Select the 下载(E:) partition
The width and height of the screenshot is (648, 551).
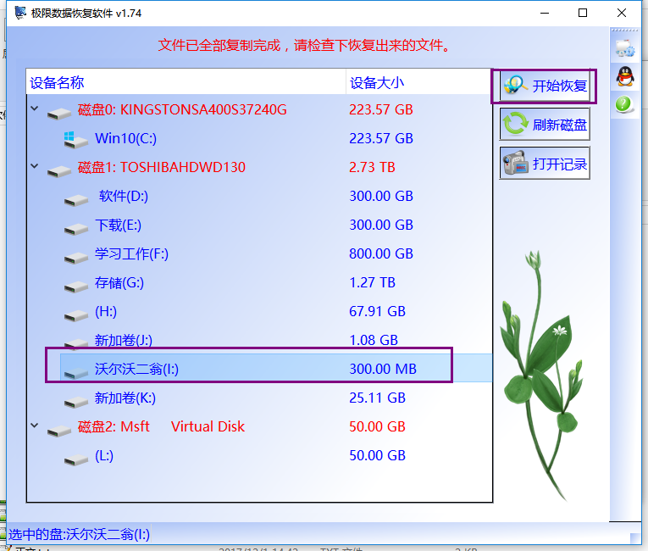pos(259,225)
